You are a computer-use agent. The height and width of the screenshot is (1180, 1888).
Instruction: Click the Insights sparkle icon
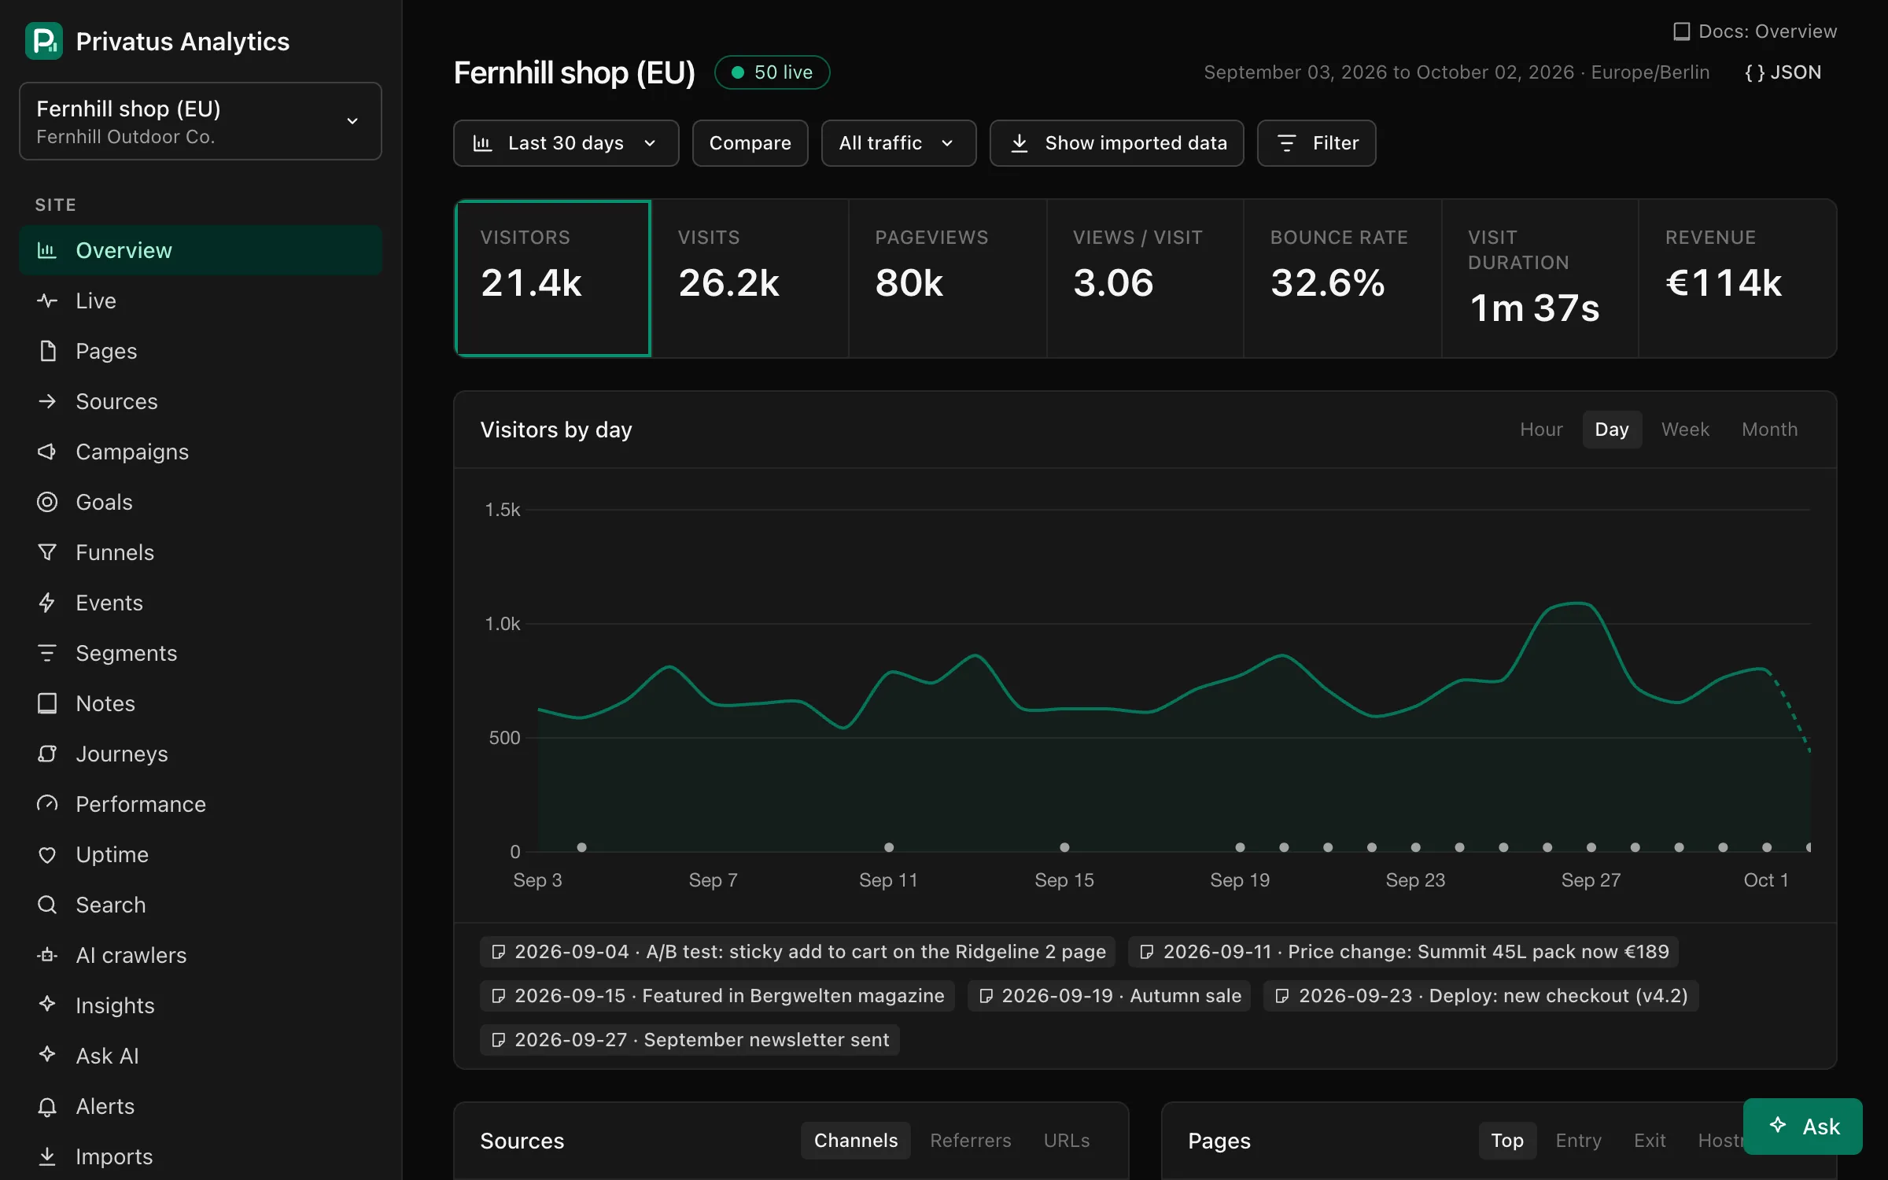(x=47, y=1004)
